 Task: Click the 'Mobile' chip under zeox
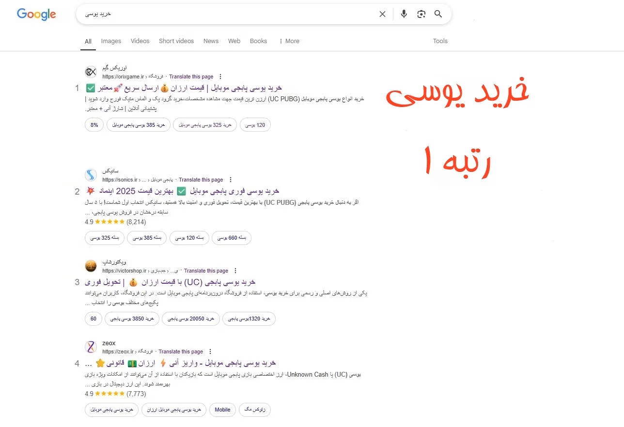point(223,410)
